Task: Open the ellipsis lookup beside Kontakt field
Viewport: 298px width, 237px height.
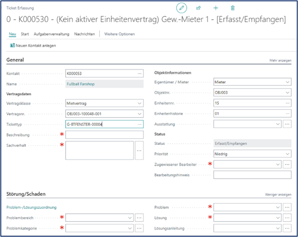Action: [x=139, y=73]
